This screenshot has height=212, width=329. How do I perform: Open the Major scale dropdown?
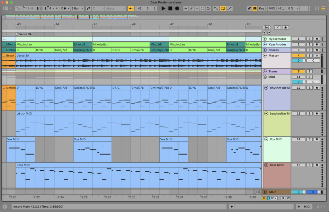pos(115,8)
